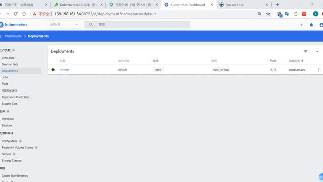The height and width of the screenshot is (182, 323).
Task: Open the browser profile avatar
Action: [x=315, y=14]
